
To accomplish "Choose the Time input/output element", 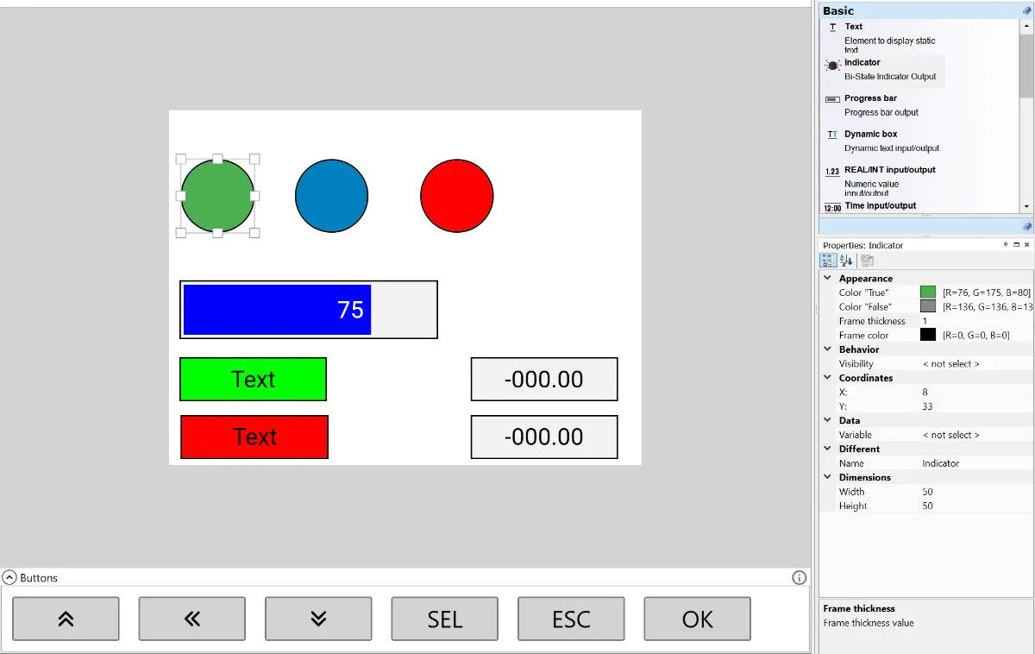I will tap(880, 206).
